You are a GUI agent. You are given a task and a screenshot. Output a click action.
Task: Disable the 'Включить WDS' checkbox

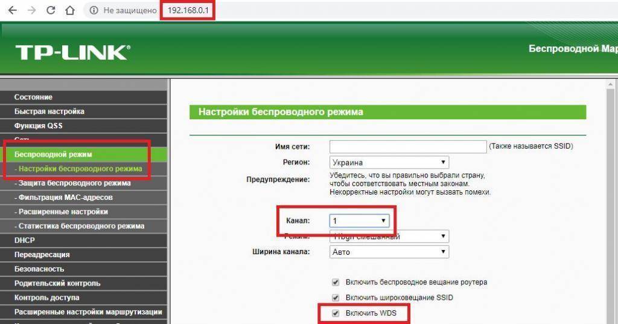click(x=336, y=313)
